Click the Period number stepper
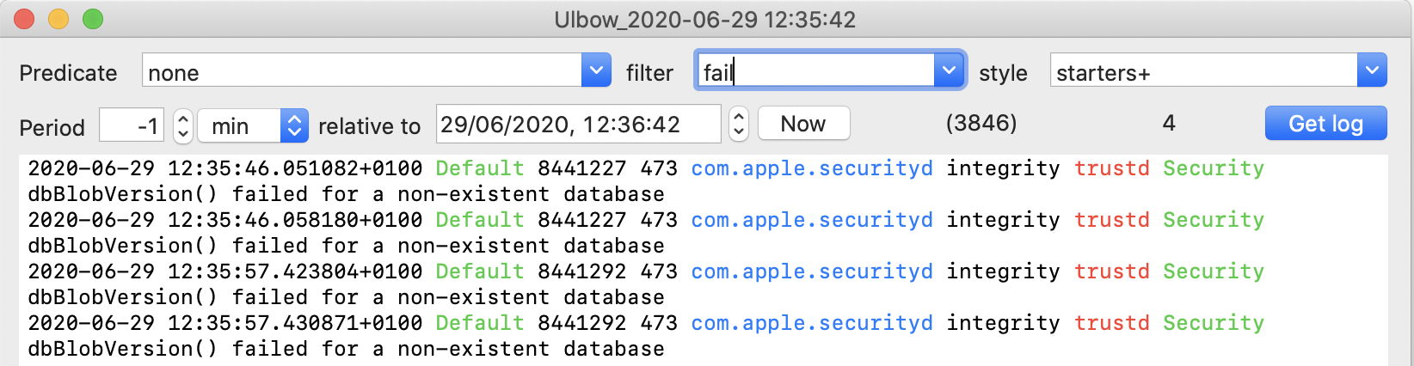 click(x=182, y=125)
